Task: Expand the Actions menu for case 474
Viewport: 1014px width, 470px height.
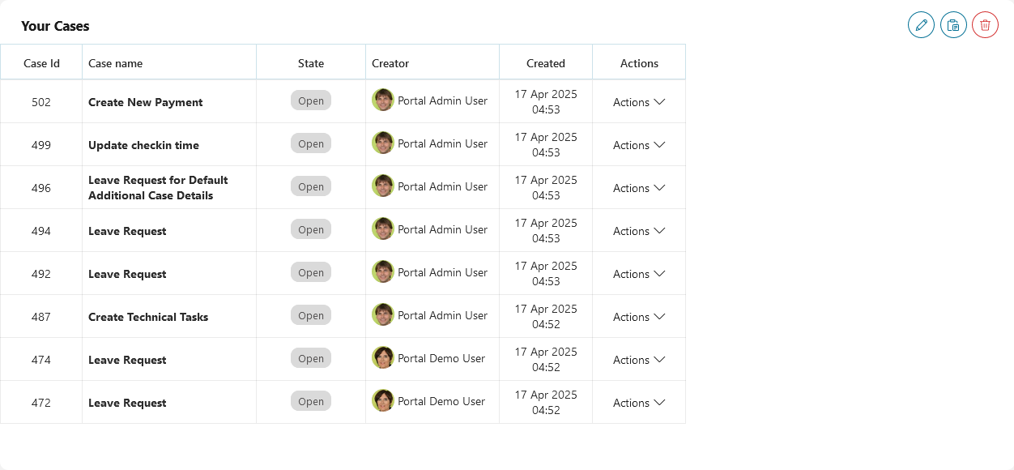Action: 639,360
